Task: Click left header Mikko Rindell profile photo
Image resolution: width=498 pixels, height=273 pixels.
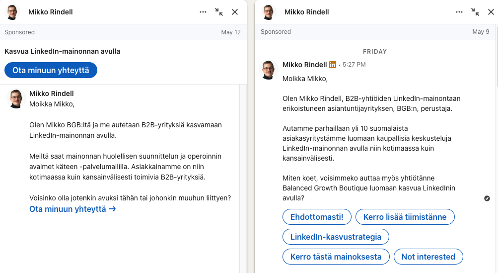Action: pos(12,12)
